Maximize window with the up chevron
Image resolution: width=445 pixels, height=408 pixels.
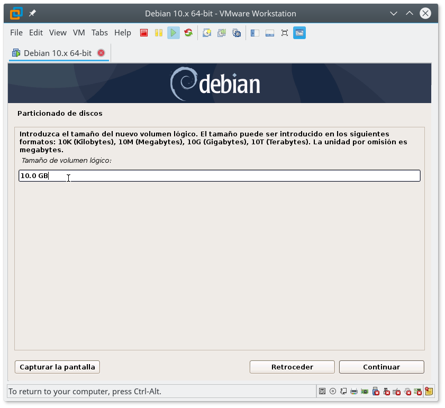[409, 13]
